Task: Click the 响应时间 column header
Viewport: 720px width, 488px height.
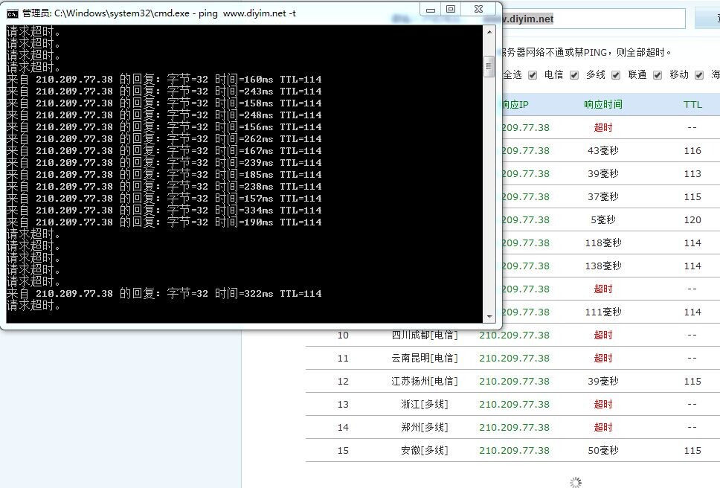Action: [603, 105]
